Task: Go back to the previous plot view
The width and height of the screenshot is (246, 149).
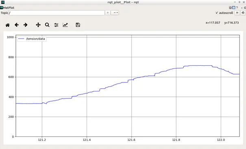Action: (17, 25)
